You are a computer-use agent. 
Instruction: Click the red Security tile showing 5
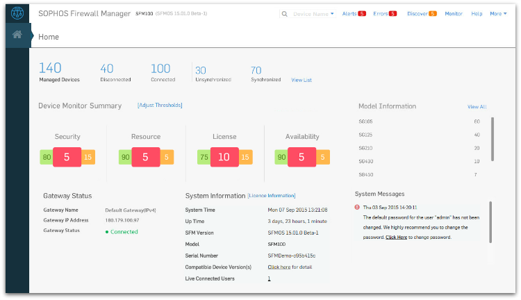tap(67, 157)
